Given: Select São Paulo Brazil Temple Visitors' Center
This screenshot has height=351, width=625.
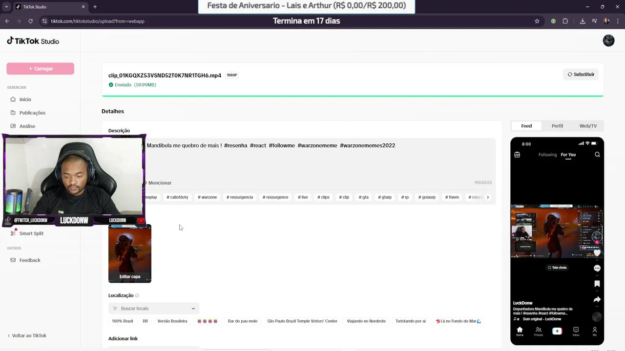Looking at the screenshot, I should [302, 321].
